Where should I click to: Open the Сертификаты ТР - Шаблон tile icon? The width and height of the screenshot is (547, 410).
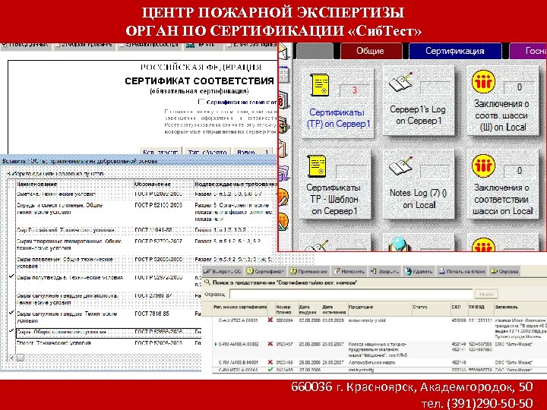tap(317, 166)
